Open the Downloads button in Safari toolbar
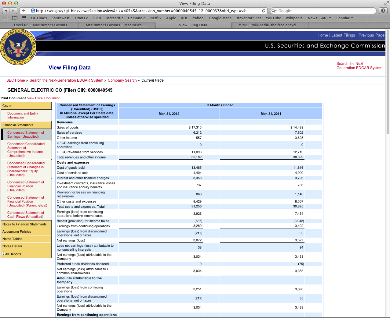This screenshot has height=318, width=390. tap(383, 11)
